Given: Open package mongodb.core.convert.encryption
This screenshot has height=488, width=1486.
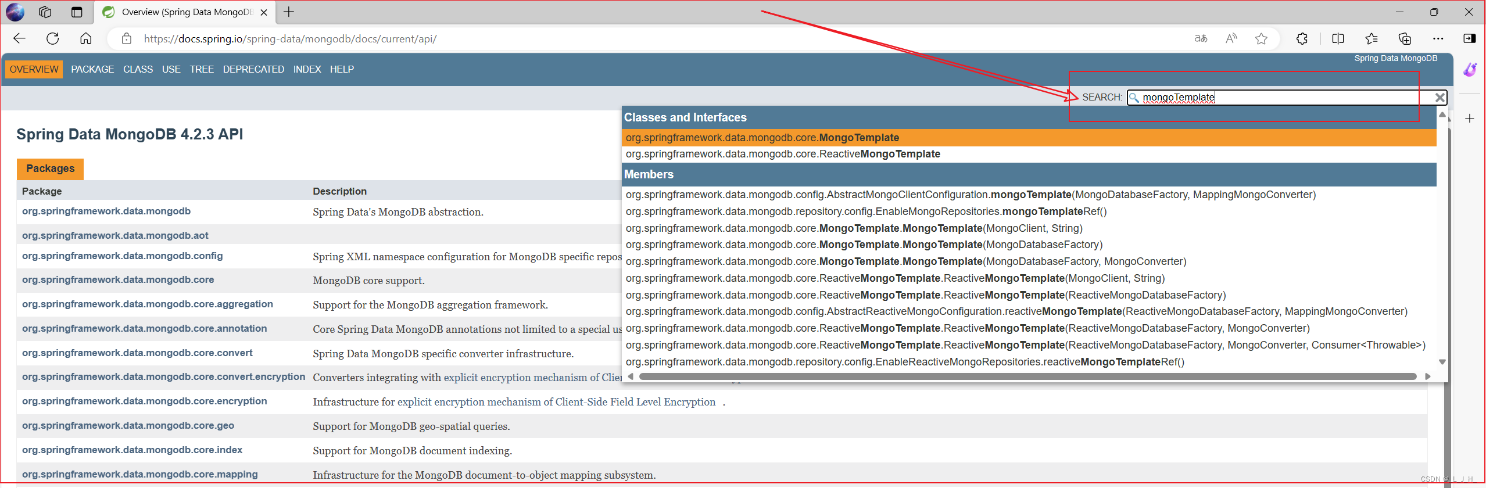Looking at the screenshot, I should point(163,376).
